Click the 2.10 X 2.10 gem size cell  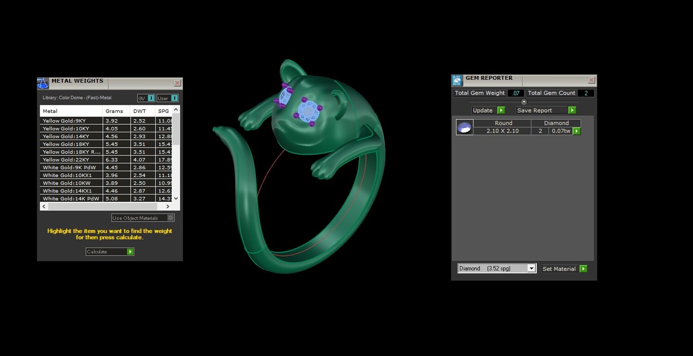click(503, 131)
